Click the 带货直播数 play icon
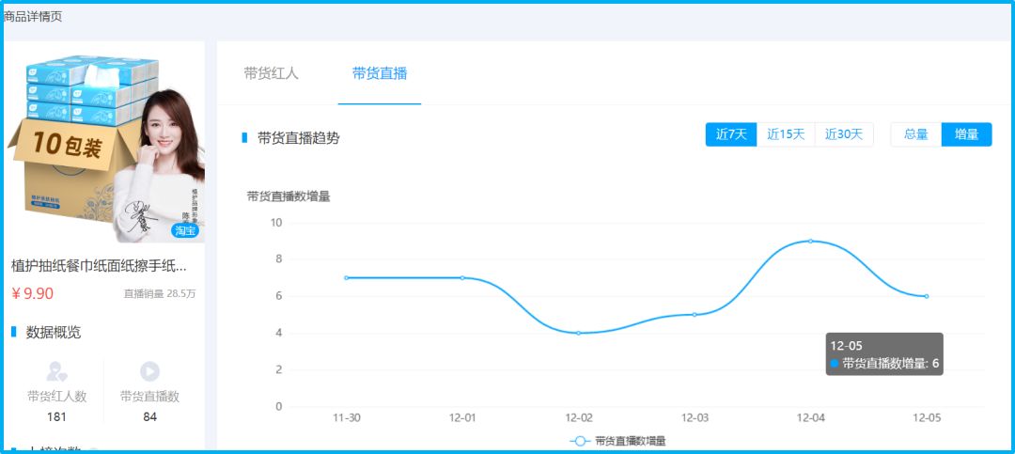The width and height of the screenshot is (1015, 454). pos(149,371)
